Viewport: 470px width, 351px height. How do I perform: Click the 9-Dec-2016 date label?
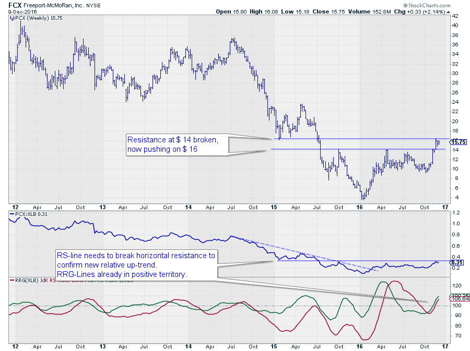point(22,11)
